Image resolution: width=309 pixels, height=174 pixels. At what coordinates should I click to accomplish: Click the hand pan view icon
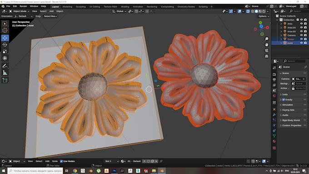point(266,45)
